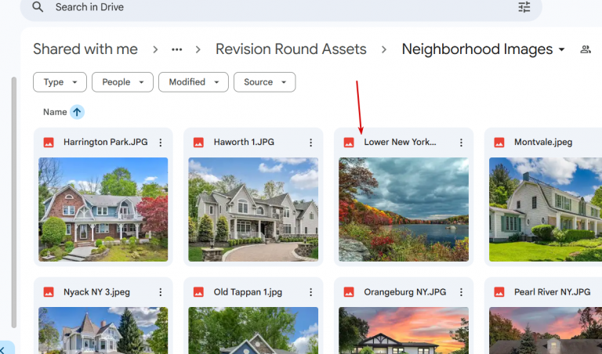
Task: Click image icon of Pearl River NY.JPG
Action: point(499,292)
